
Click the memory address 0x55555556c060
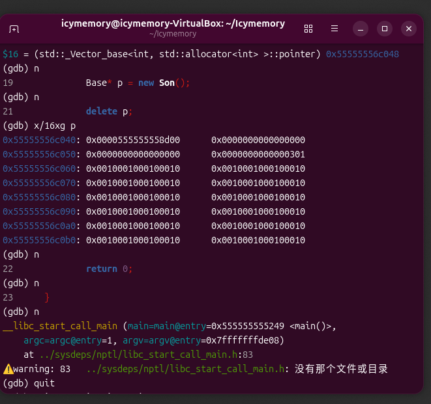pos(39,168)
